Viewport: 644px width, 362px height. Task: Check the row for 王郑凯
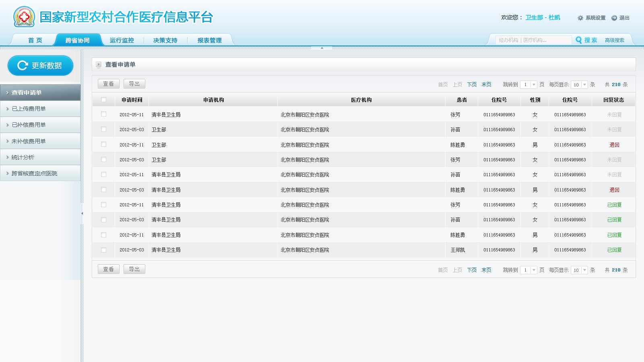[103, 250]
